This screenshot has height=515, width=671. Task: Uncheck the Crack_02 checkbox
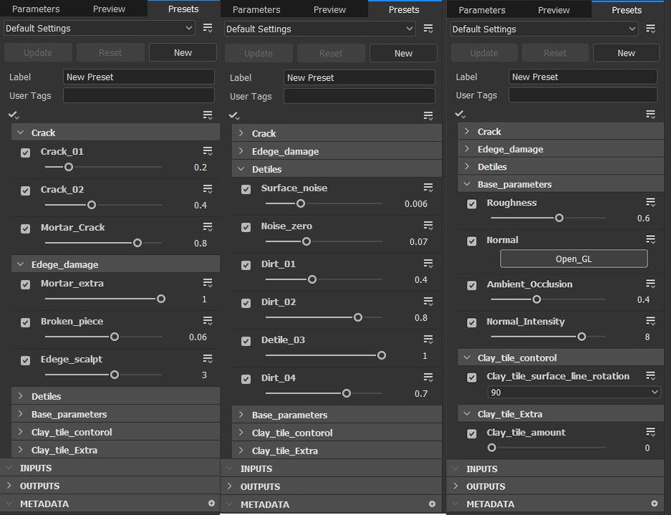pyautogui.click(x=26, y=191)
